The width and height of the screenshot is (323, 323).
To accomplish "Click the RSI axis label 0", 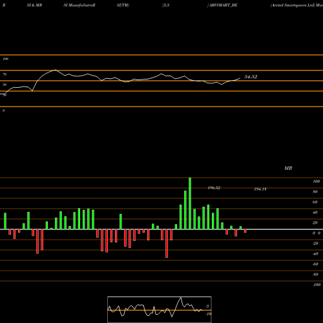I will (x=3, y=110).
